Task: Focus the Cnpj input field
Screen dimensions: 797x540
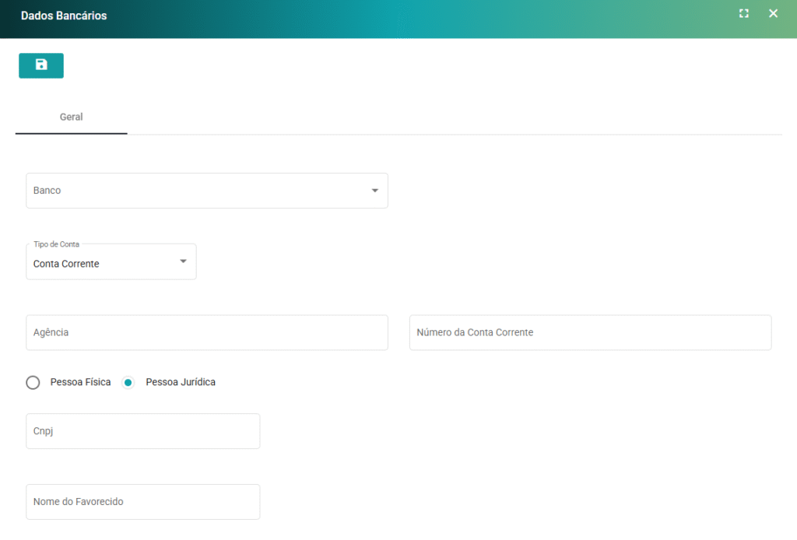Action: pos(142,431)
